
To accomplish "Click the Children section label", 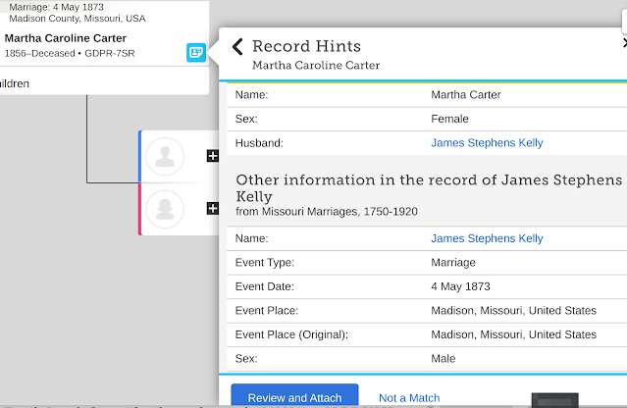I will [15, 84].
